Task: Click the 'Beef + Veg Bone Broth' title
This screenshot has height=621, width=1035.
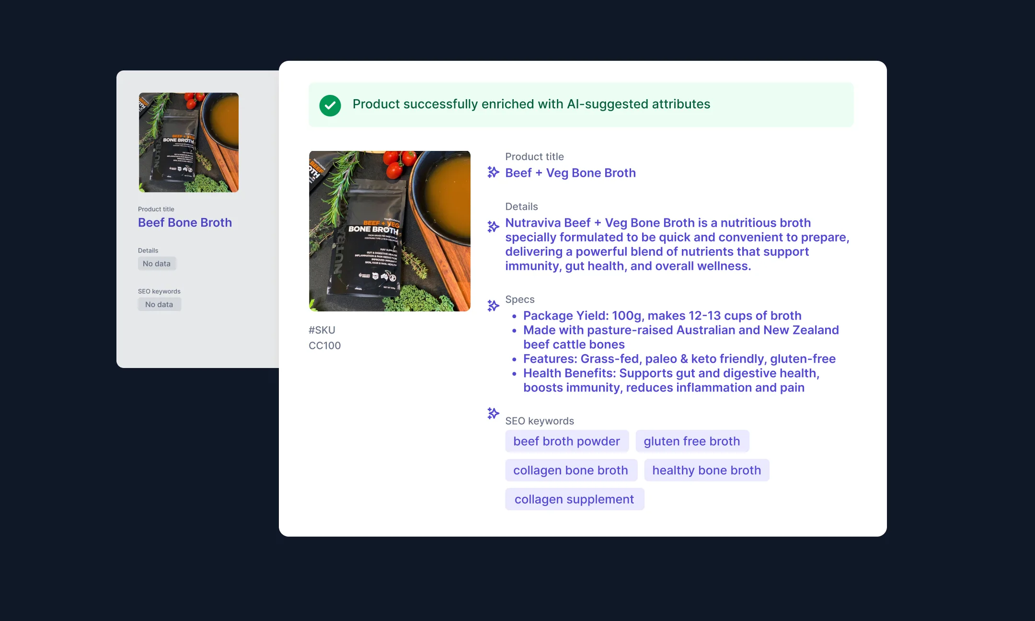Action: pos(570,173)
